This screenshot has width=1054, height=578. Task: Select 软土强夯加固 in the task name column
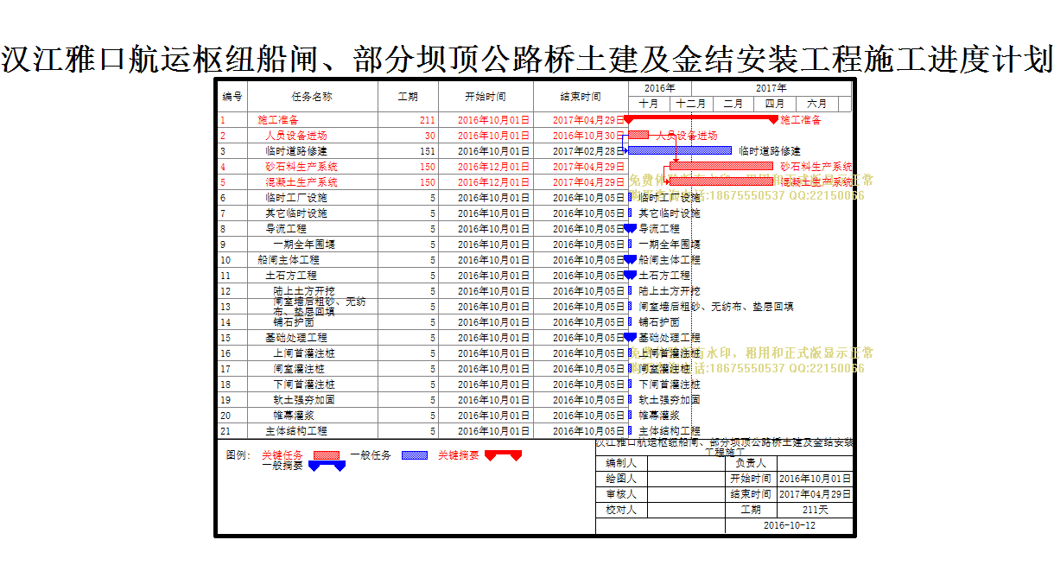click(x=304, y=400)
